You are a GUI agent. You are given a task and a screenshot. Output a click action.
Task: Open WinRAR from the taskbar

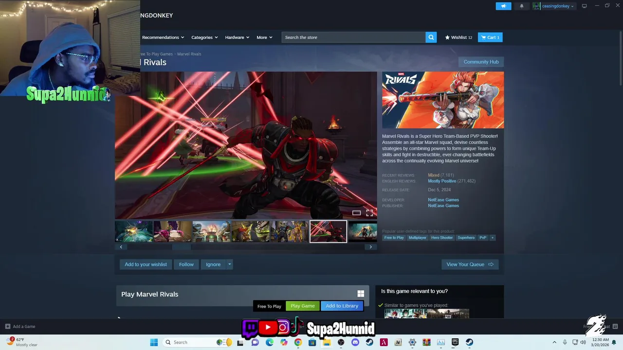[426, 342]
